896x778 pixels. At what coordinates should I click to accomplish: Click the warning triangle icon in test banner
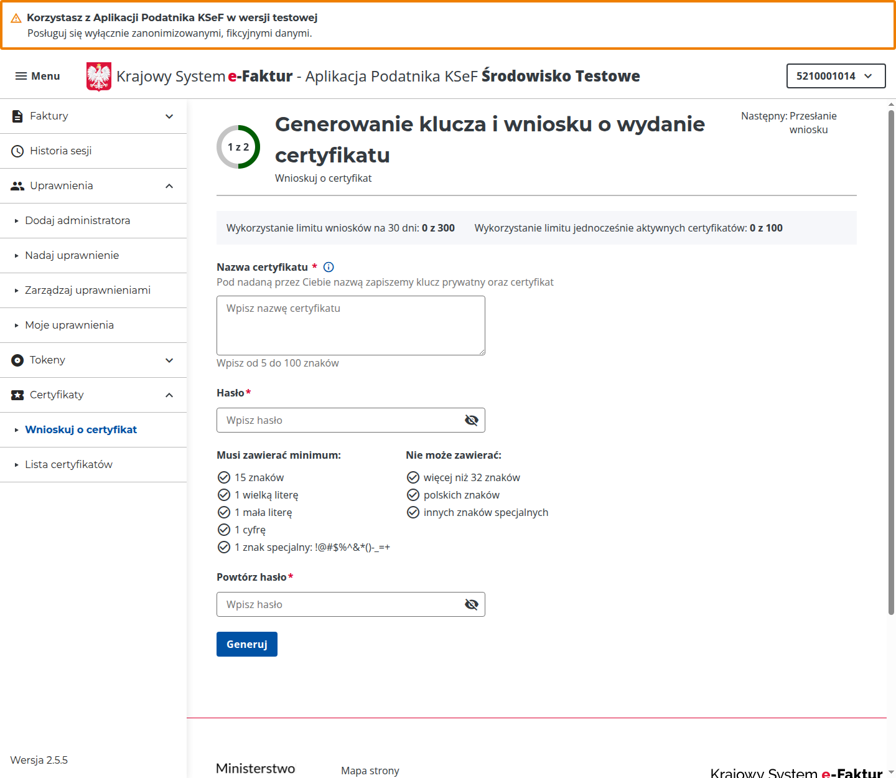[16, 18]
